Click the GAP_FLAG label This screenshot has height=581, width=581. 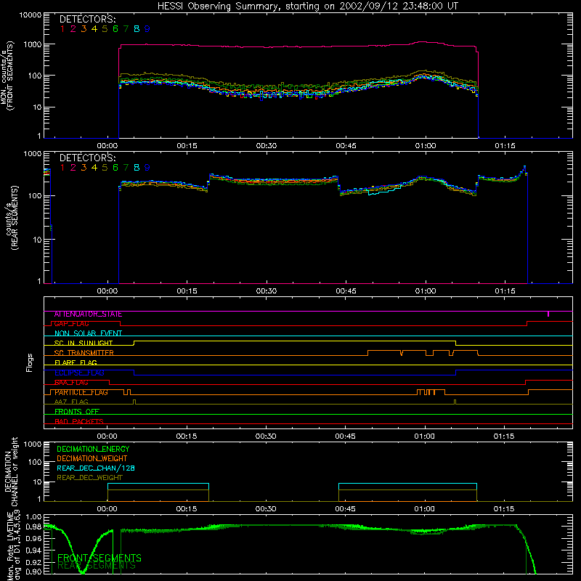(71, 324)
